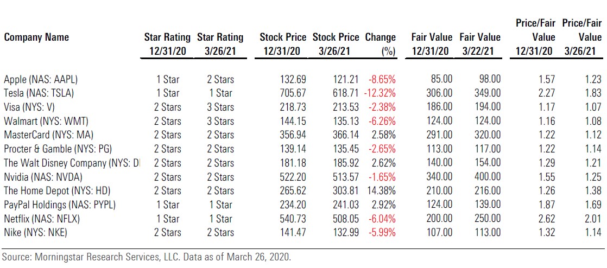Click the Tesla (NAS: TSLA) company name
Viewport: 607px width, 268px height.
[x=39, y=93]
